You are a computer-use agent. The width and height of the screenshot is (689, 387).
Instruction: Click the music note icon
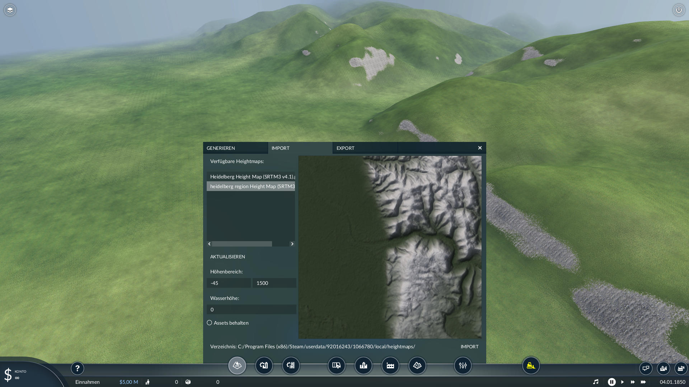pyautogui.click(x=596, y=382)
